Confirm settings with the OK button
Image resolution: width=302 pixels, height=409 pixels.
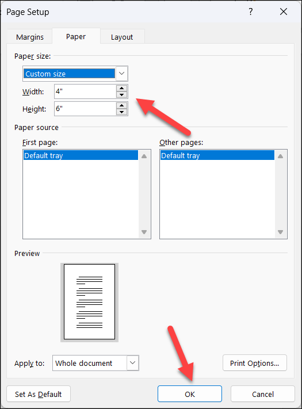[x=190, y=394]
